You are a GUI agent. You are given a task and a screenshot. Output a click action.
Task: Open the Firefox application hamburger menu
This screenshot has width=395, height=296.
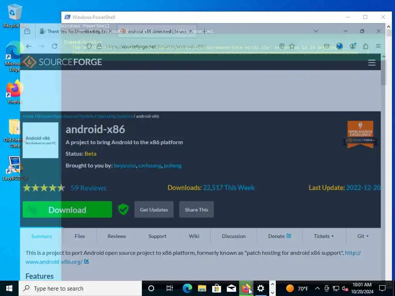click(x=378, y=46)
